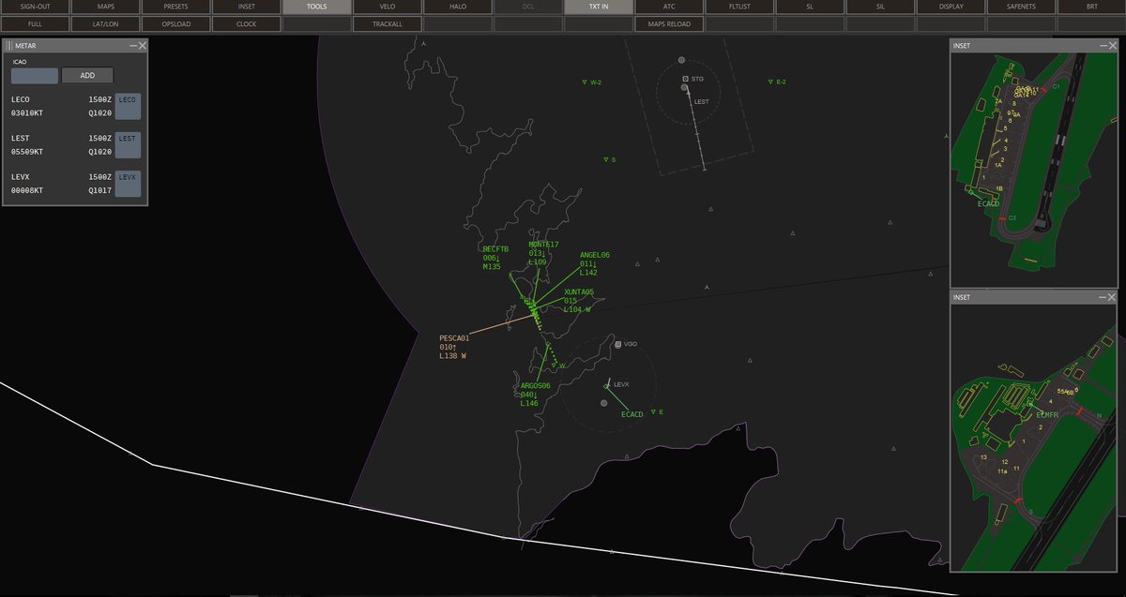The image size is (1126, 597).
Task: Open the MAPS menu
Action: click(105, 7)
